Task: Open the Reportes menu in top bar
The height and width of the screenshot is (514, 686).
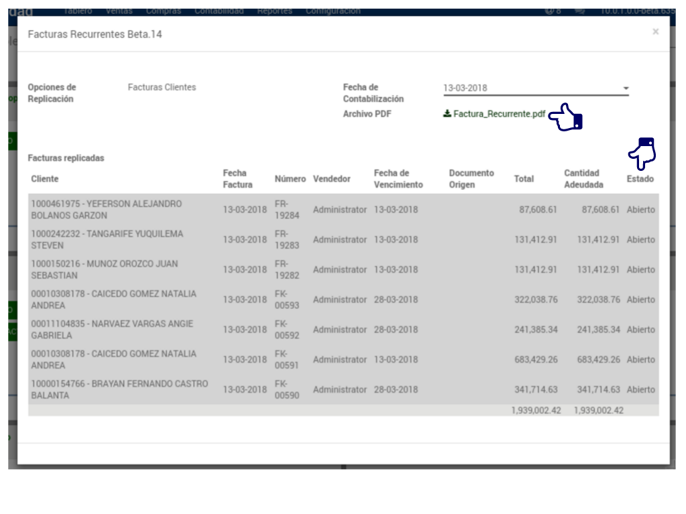Action: coord(274,11)
